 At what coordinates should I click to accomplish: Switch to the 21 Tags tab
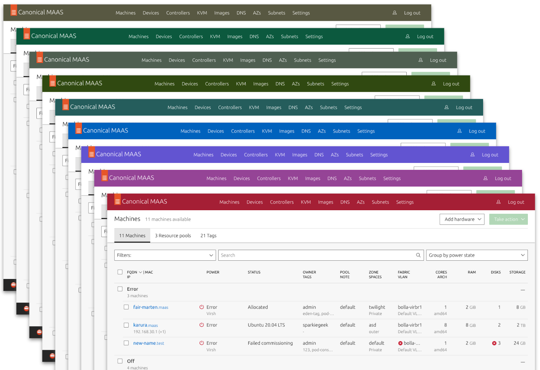tap(208, 235)
